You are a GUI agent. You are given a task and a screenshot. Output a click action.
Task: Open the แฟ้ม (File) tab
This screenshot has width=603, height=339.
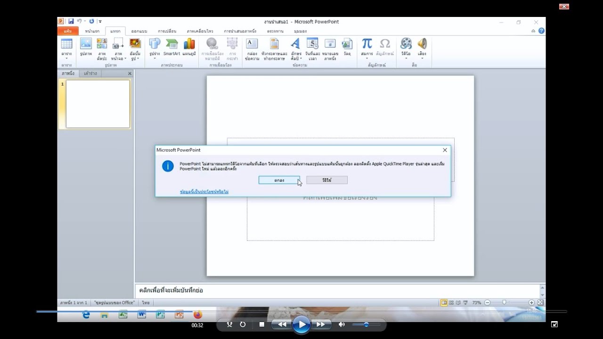68,31
